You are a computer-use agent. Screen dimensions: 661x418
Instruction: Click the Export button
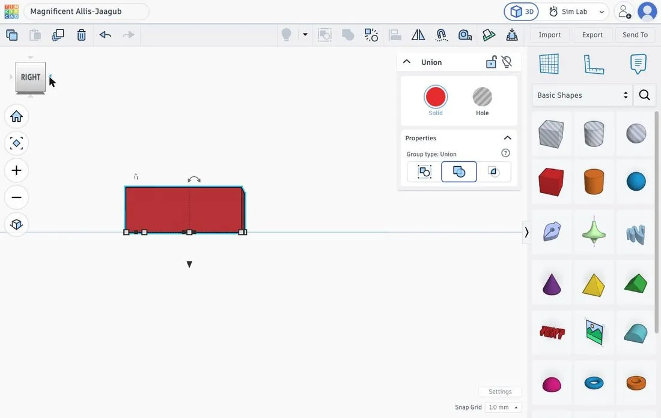(x=592, y=35)
